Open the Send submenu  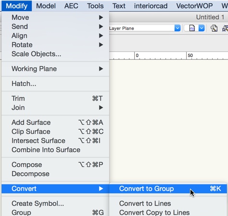55,26
